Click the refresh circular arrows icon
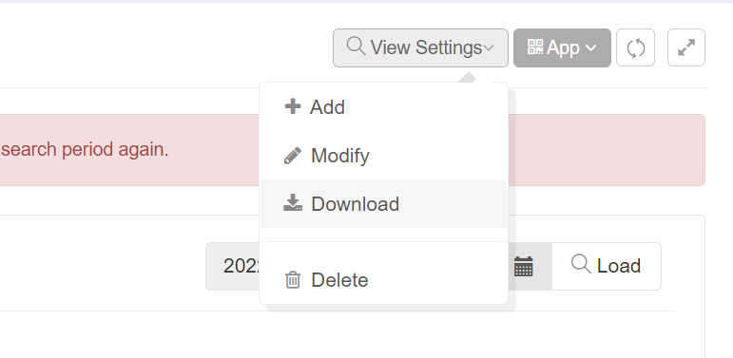Image resolution: width=733 pixels, height=358 pixels. (x=635, y=48)
